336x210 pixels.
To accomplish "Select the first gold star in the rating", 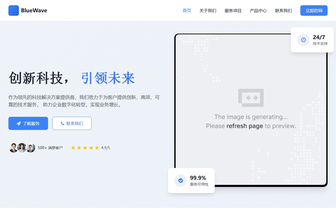I will pos(73,148).
